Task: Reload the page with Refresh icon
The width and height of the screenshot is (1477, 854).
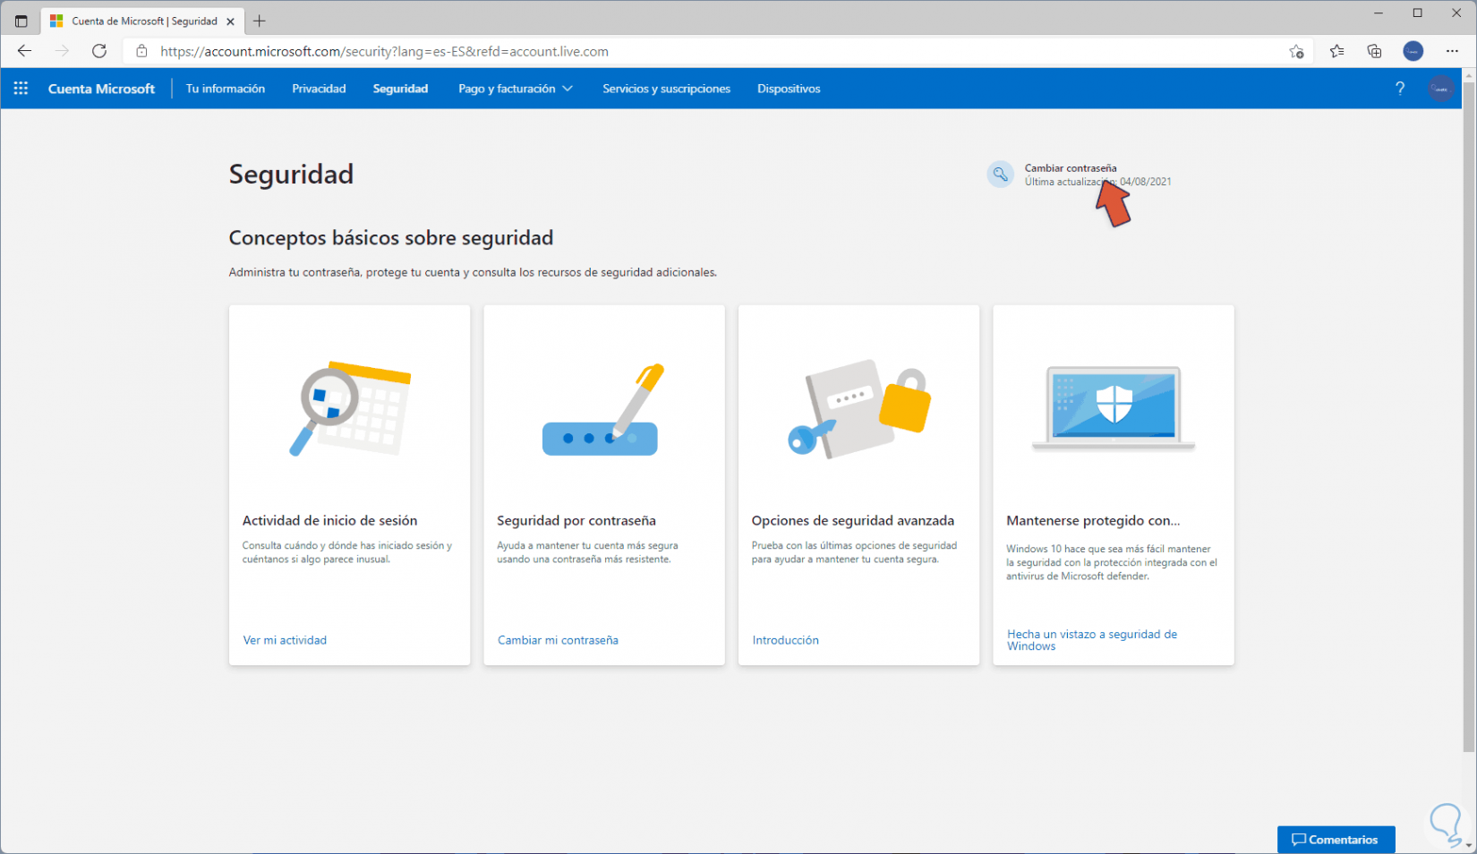Action: tap(99, 51)
